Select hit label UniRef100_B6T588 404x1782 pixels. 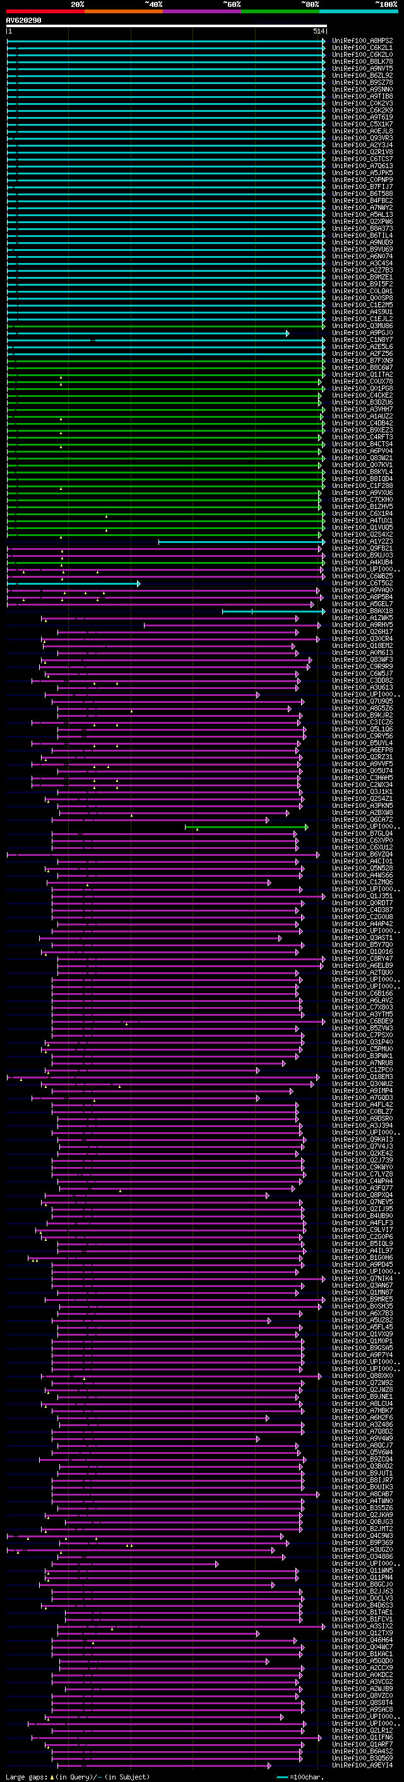[x=362, y=193]
